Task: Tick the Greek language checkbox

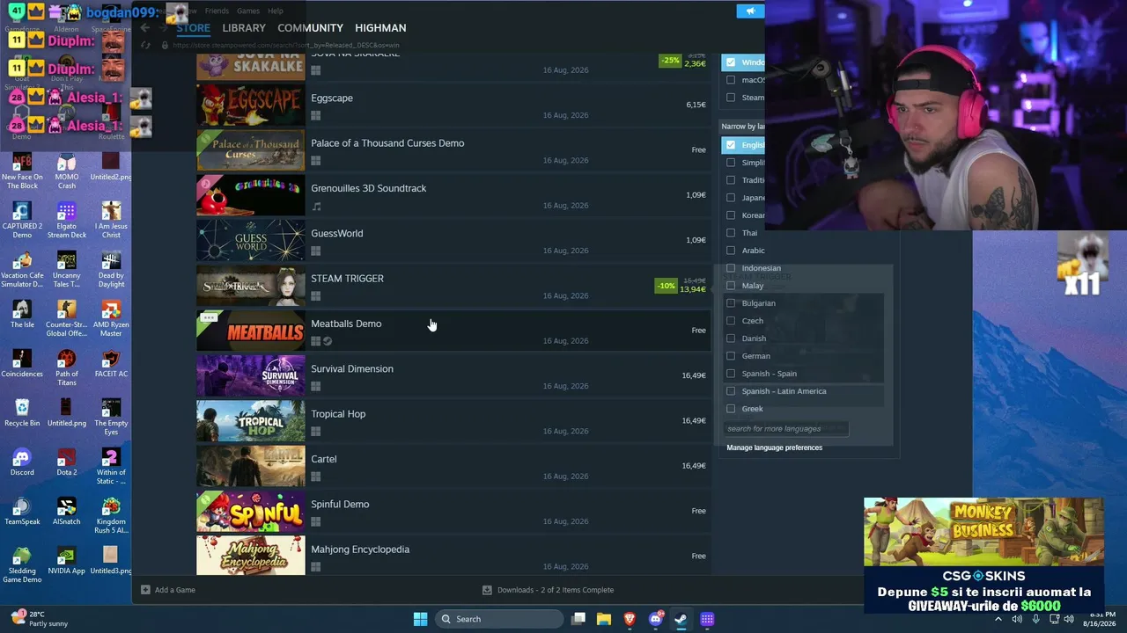Action: (x=731, y=409)
